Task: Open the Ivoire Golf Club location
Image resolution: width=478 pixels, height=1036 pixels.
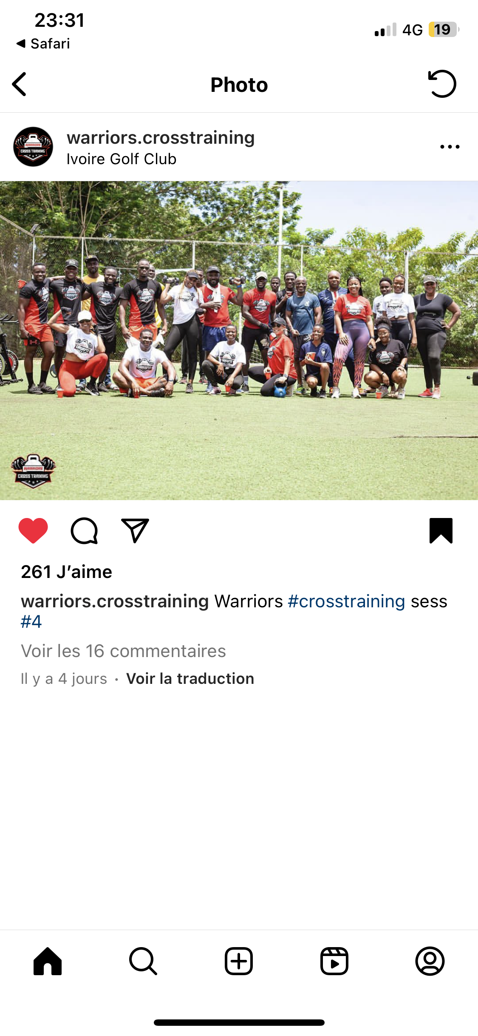Action: 122,159
